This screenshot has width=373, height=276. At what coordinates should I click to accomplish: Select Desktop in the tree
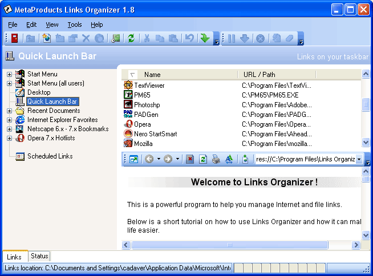(x=39, y=92)
